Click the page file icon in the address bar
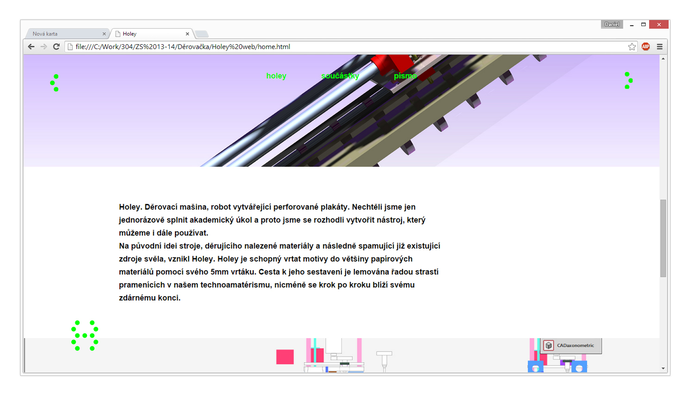Screen dimensions: 694x396 (70, 47)
